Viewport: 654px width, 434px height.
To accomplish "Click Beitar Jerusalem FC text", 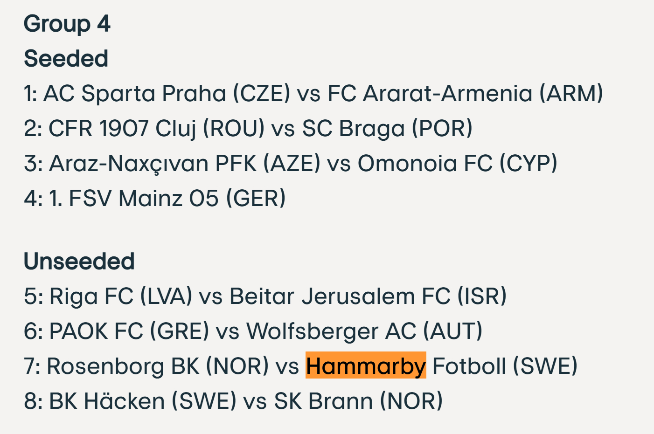I will pyautogui.click(x=340, y=296).
